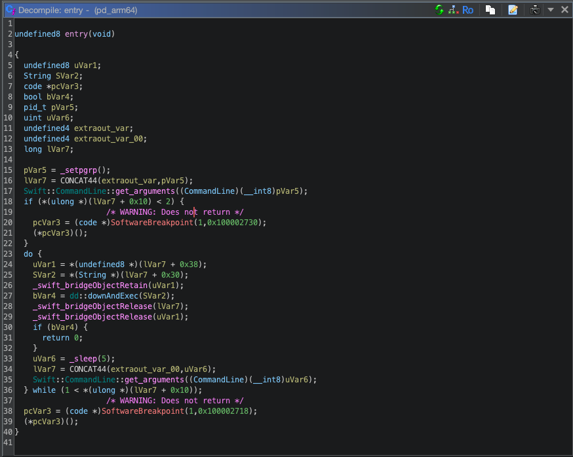Click the warning comment on line 19

point(175,212)
